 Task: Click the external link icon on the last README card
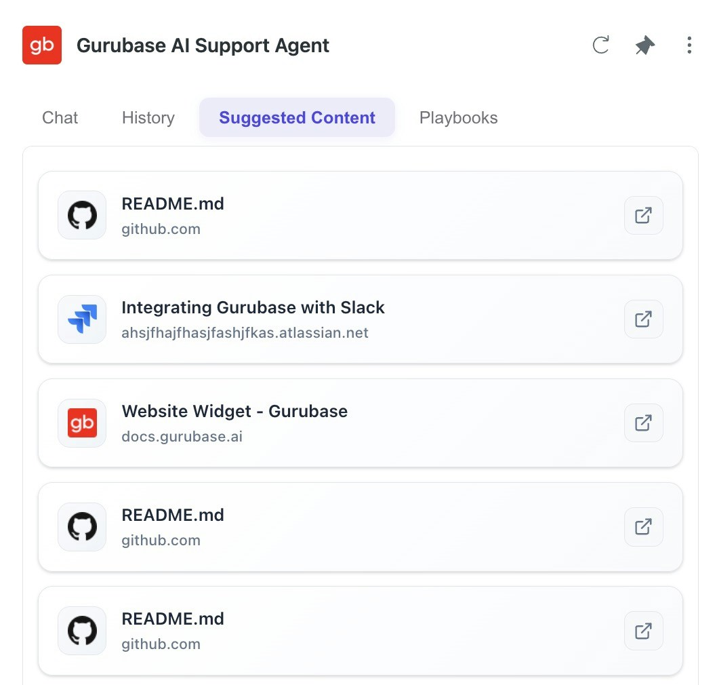coord(642,631)
